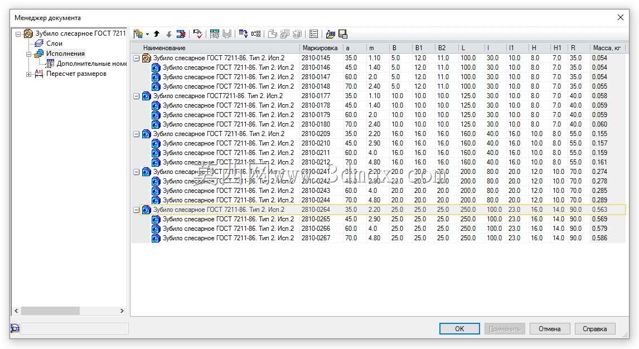Screen dimensions: 639x349
Task: Click the Справка button
Action: (594, 328)
